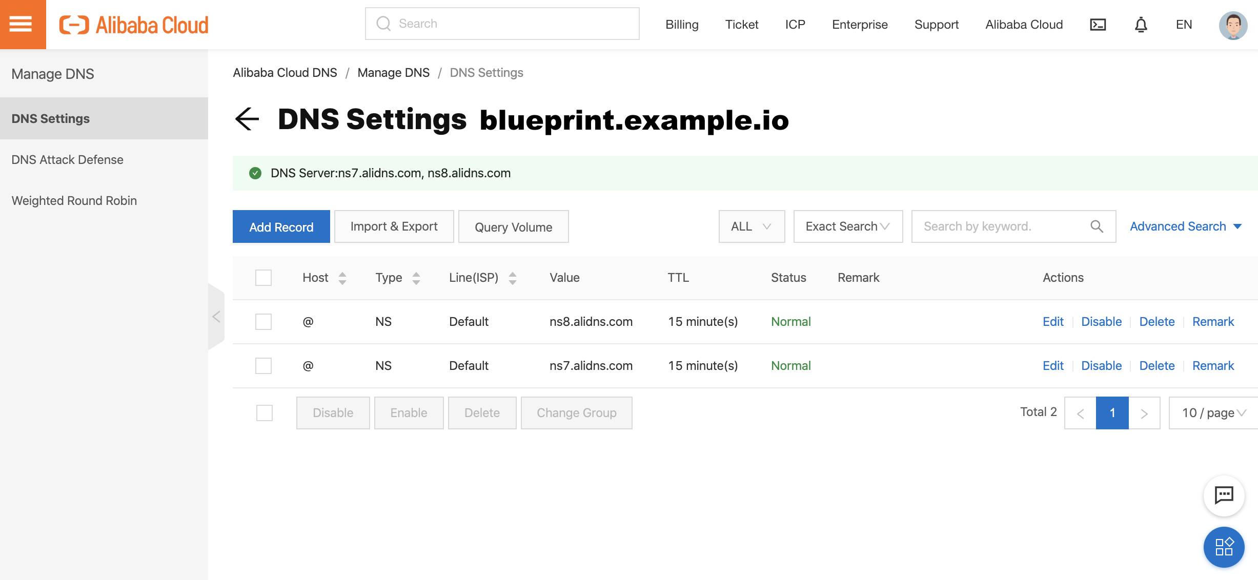Image resolution: width=1258 pixels, height=580 pixels.
Task: Open the user avatar profile
Action: tap(1232, 25)
